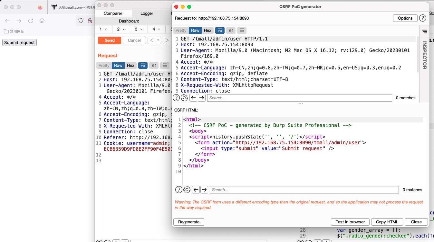
Task: Open settings gear beside CSRF HTML search bar
Action: [187, 190]
